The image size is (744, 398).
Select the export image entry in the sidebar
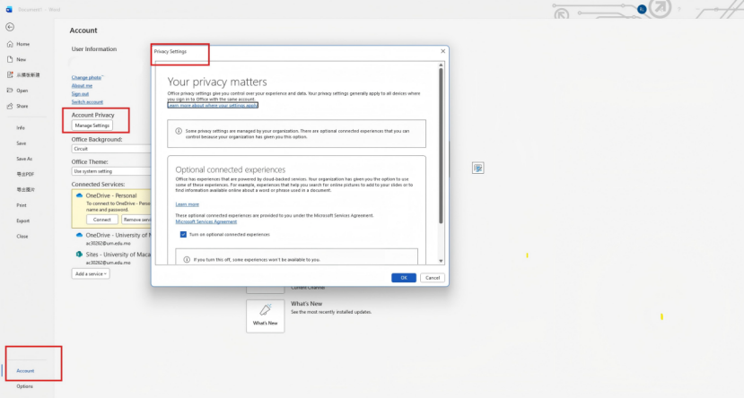(26, 189)
